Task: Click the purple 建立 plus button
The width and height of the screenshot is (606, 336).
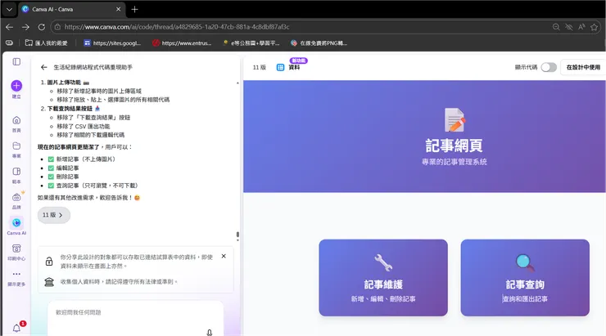Action: coord(16,86)
